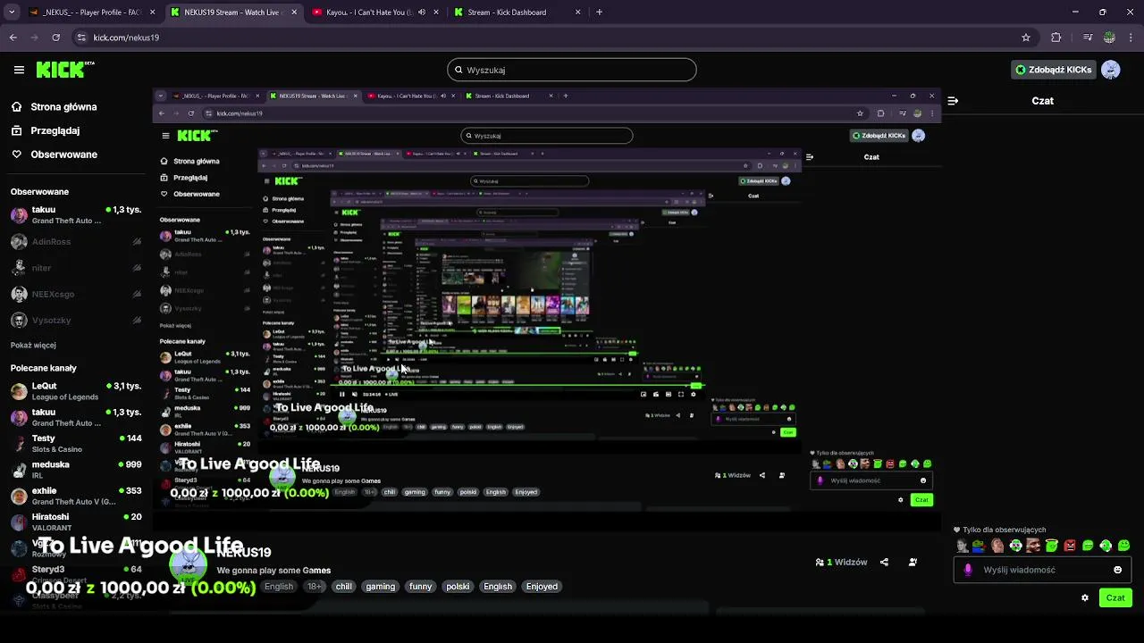The width and height of the screenshot is (1144, 643).
Task: Click the chill tag
Action: [x=344, y=587]
